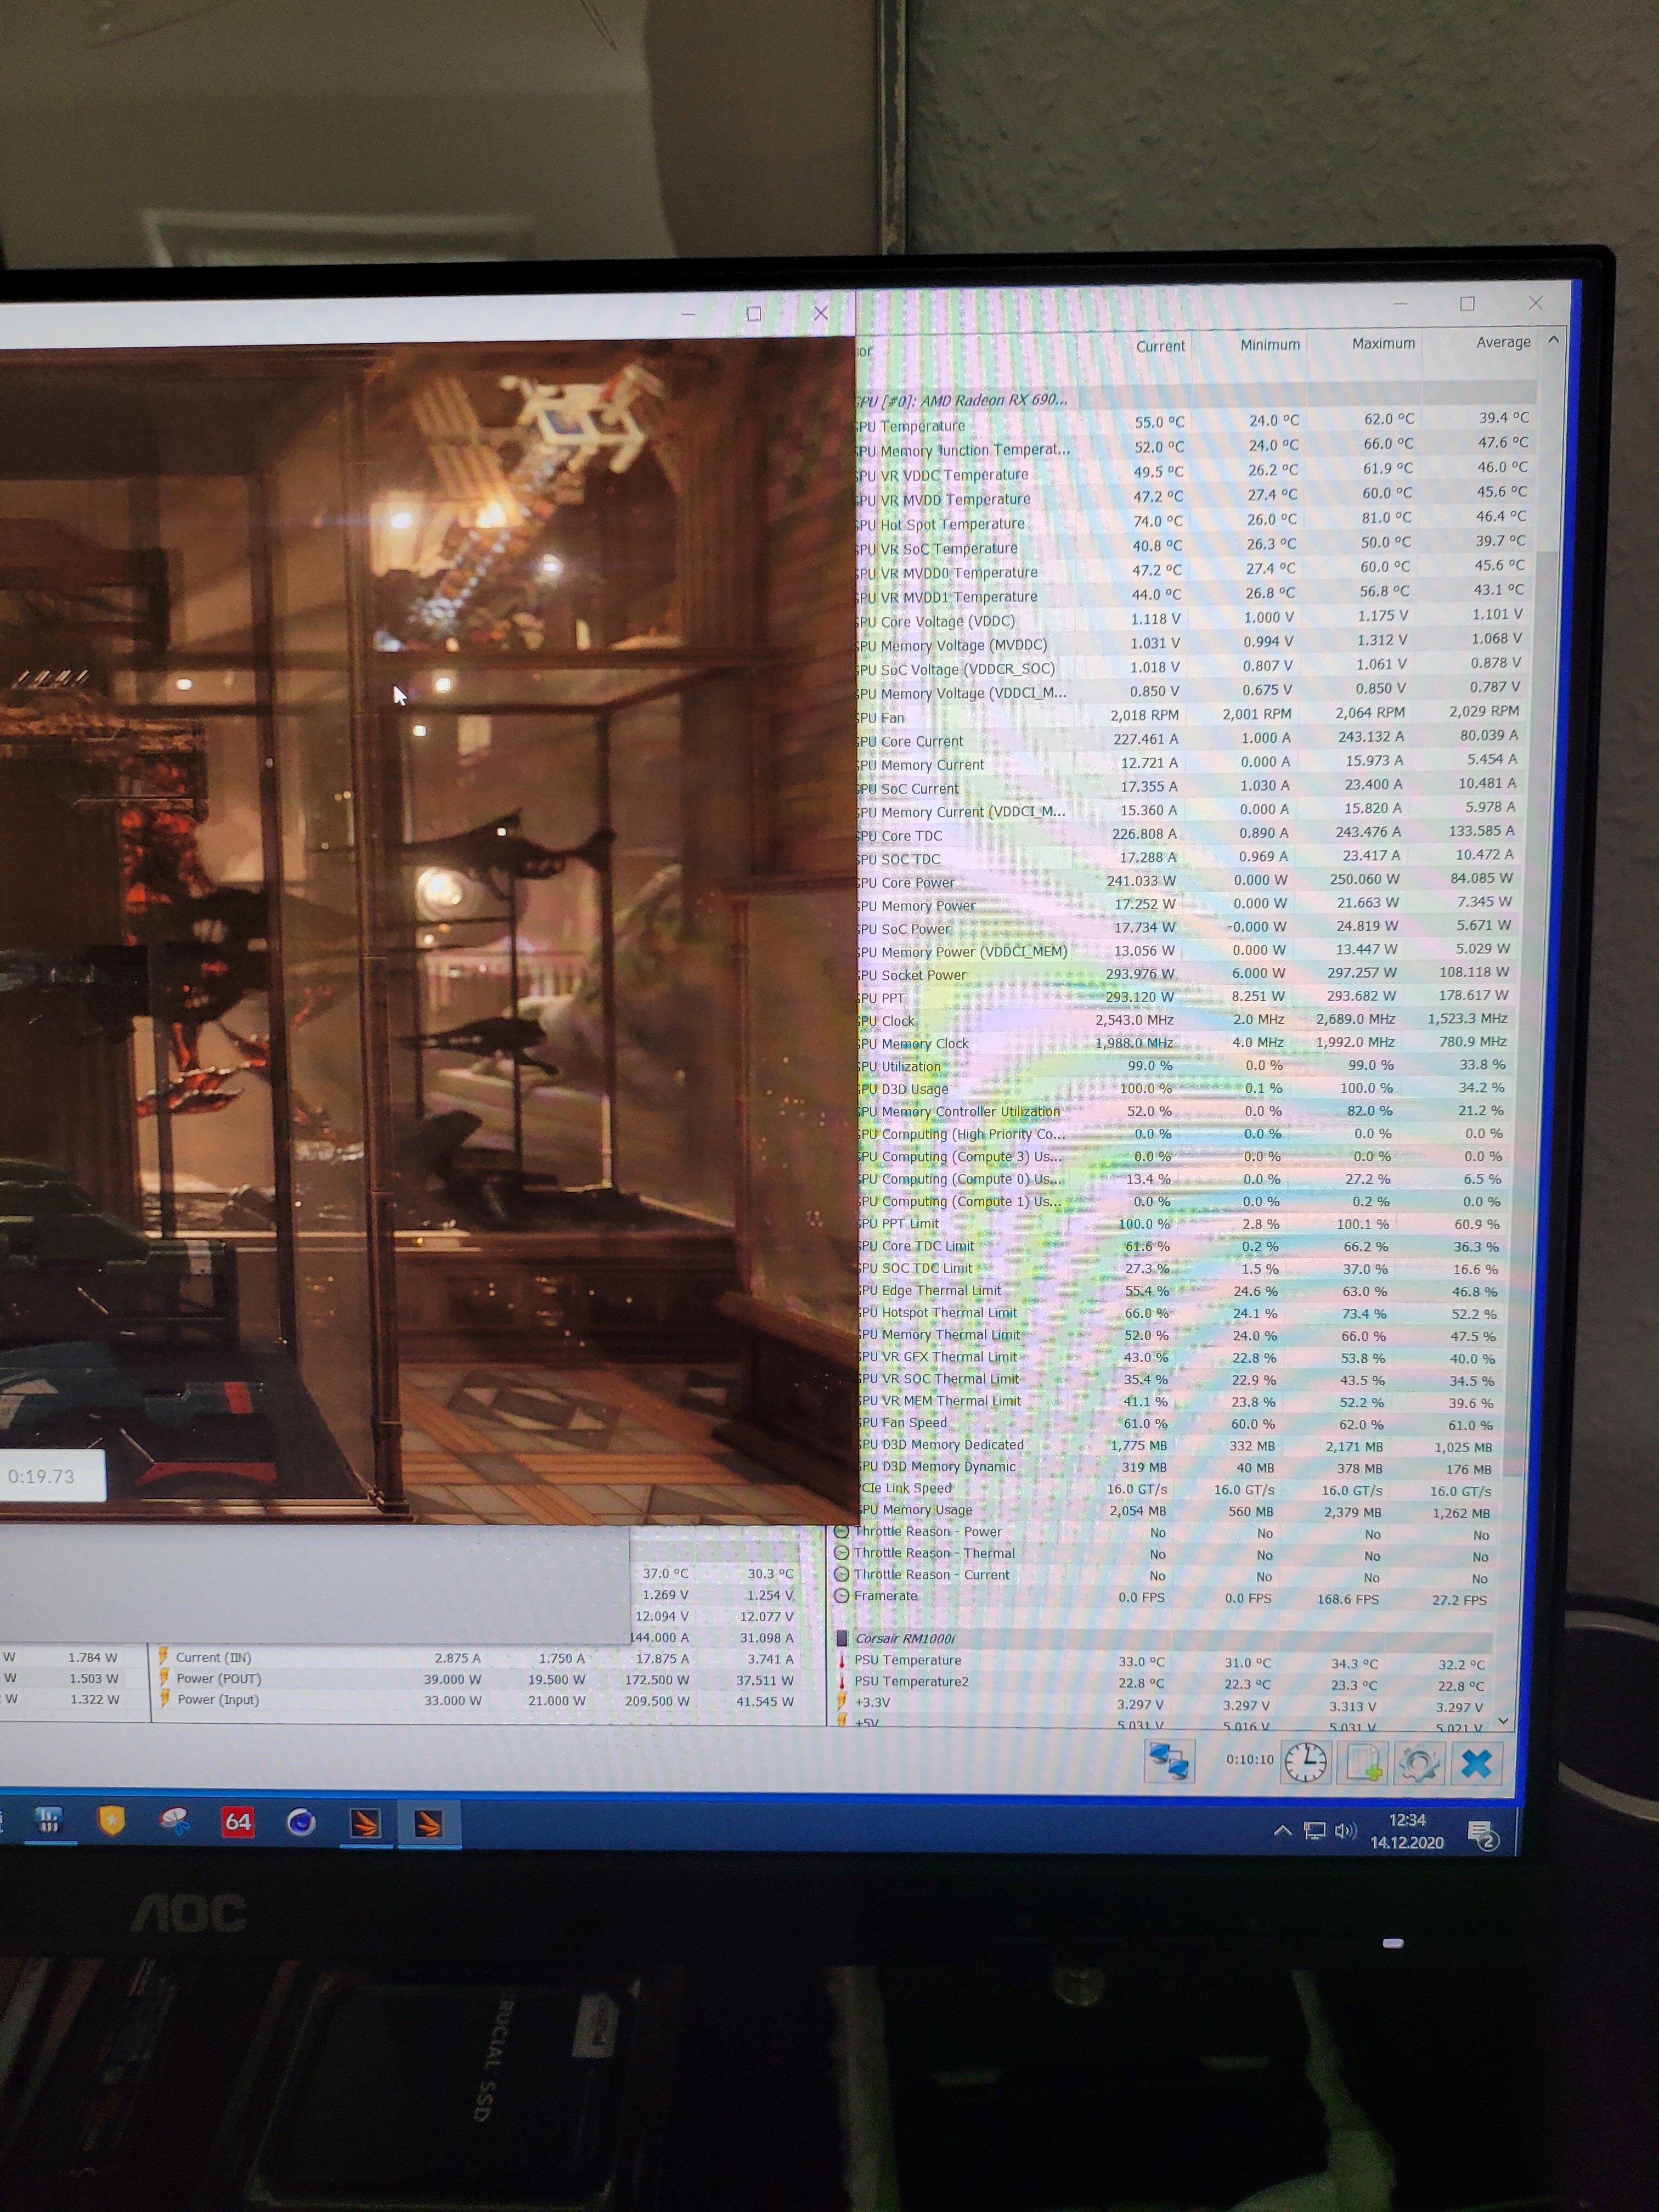Click the clock icon to reset min/max values
Image resolution: width=1659 pixels, height=2212 pixels.
tap(1305, 1762)
